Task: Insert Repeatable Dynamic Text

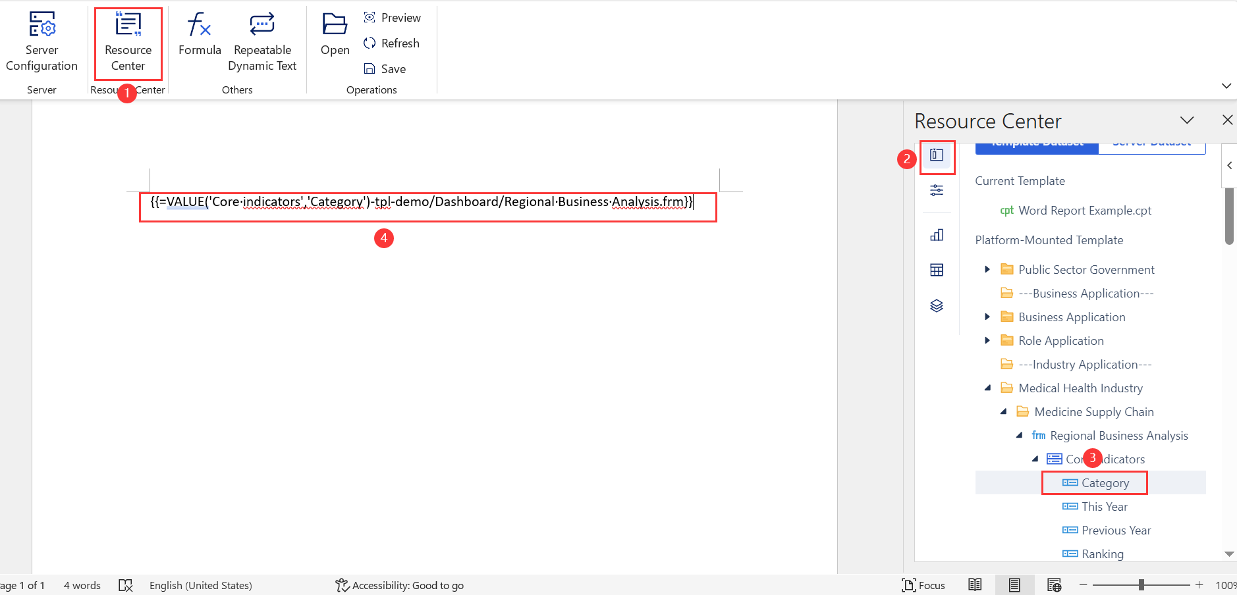Action: point(262,41)
